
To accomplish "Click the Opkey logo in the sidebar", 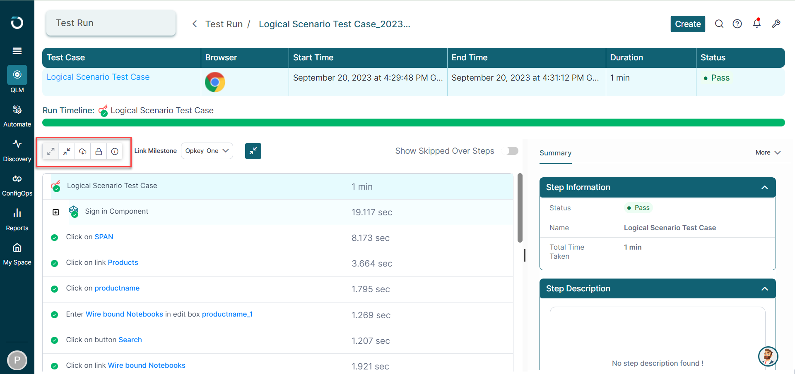I will (17, 22).
